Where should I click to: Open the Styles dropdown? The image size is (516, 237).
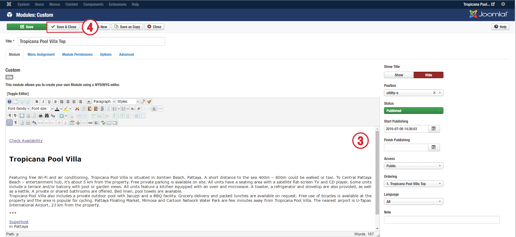(x=128, y=101)
